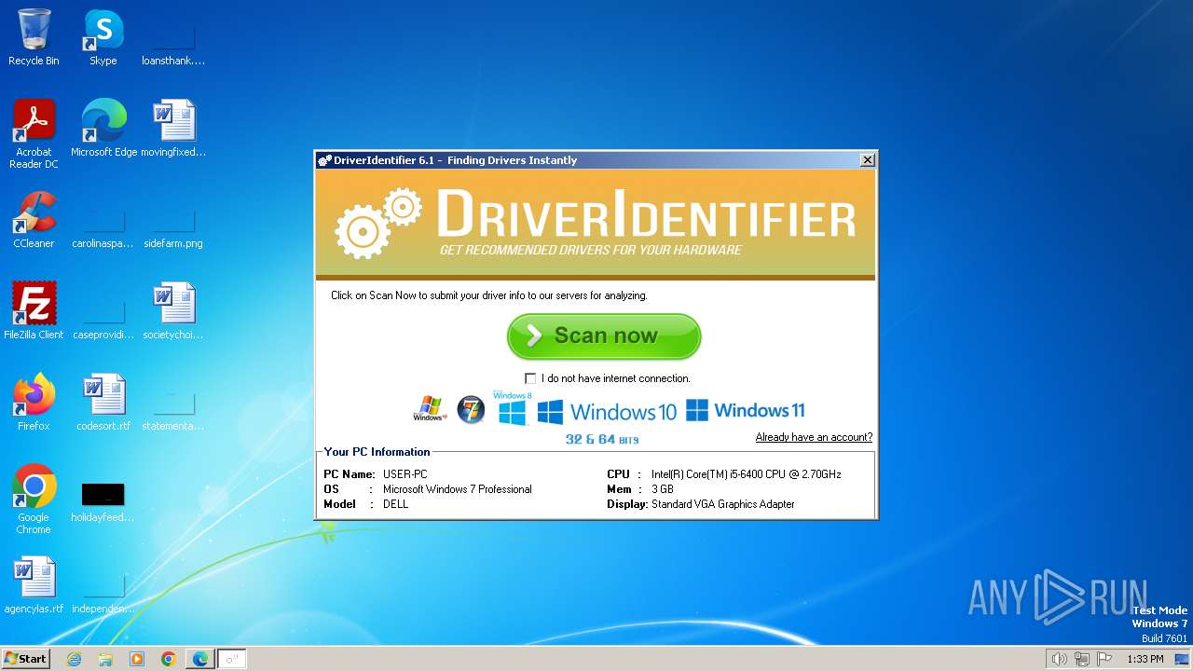Click the network status tray icon

pos(1082,659)
